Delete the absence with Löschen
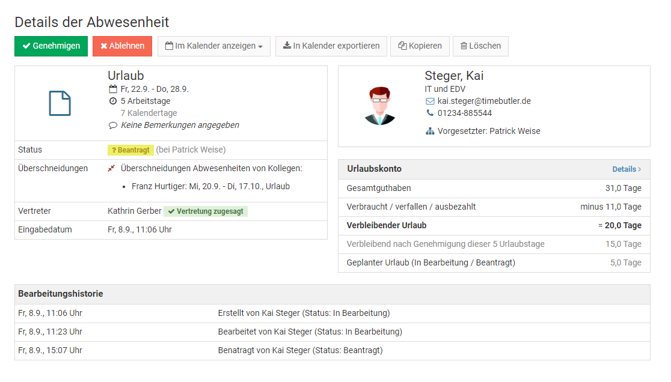The image size is (671, 382). pyautogui.click(x=480, y=46)
